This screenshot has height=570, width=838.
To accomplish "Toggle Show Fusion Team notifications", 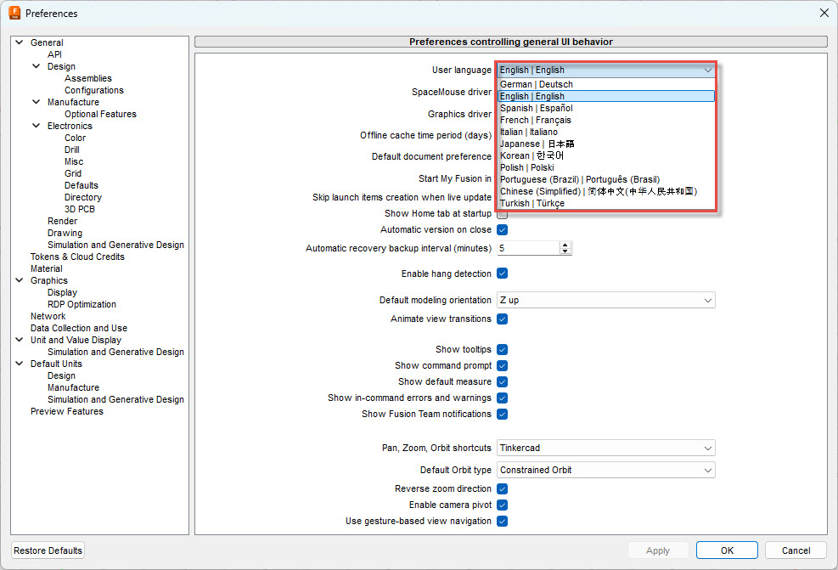I will tap(503, 414).
